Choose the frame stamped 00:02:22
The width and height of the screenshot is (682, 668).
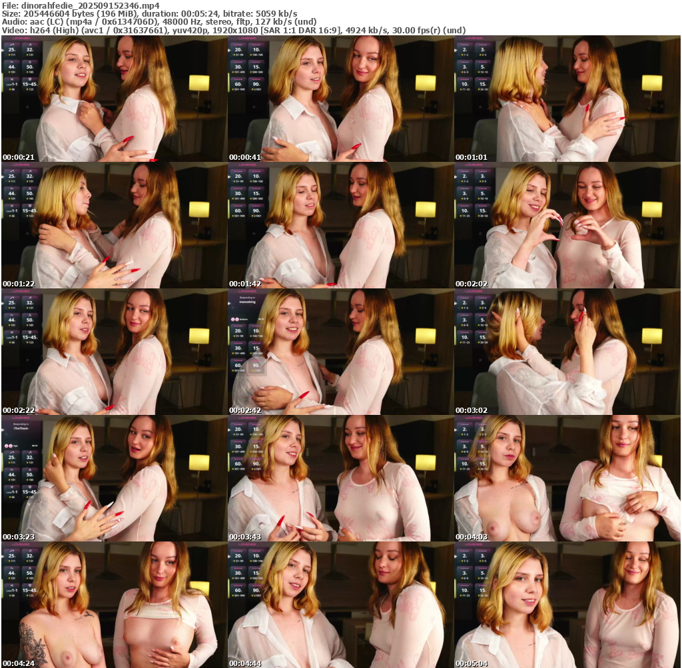[x=115, y=352]
